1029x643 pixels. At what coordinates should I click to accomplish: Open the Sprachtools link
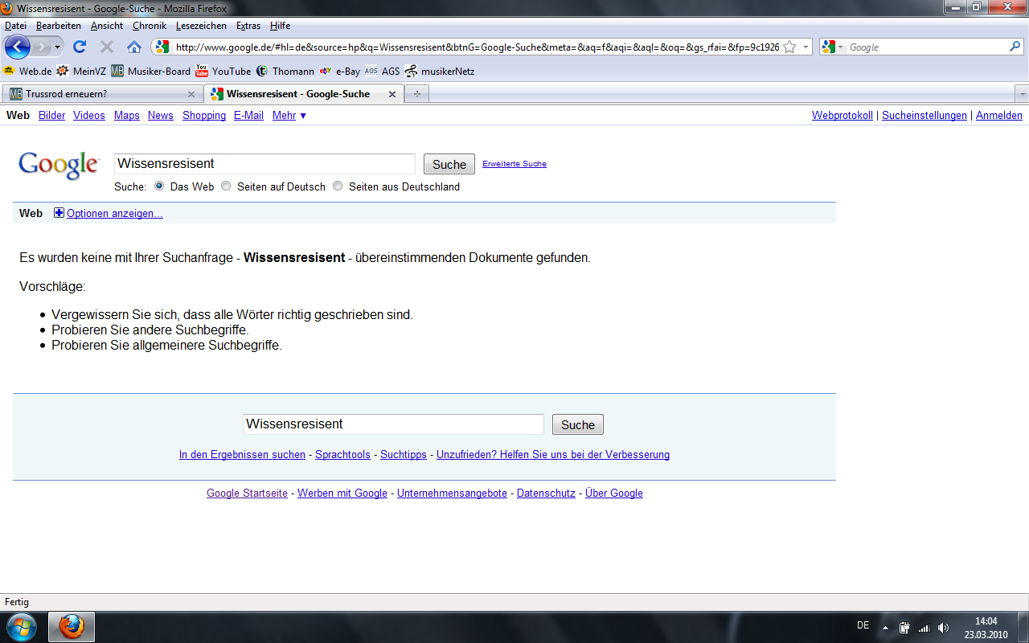pos(342,454)
